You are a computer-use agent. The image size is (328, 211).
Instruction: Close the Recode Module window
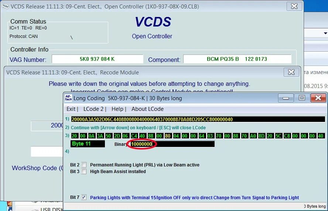[291, 72]
